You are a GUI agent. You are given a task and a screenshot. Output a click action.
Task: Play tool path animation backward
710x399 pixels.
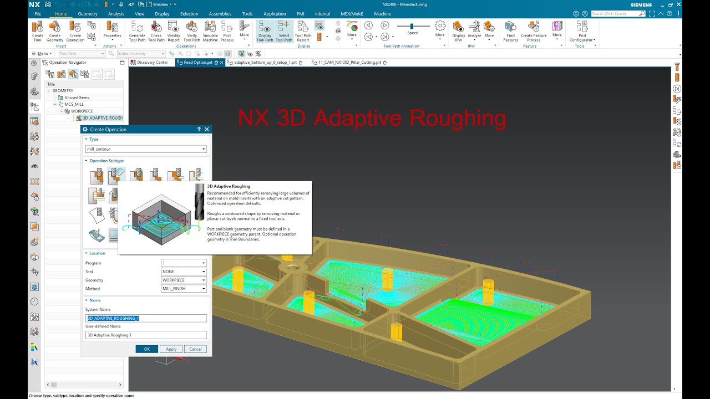pyautogui.click(x=368, y=25)
